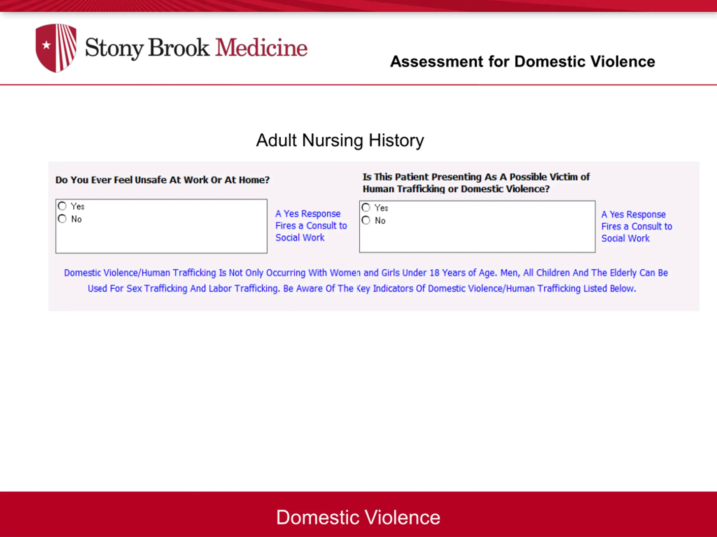Click the right Yes Response Fires a Consult note
The image size is (717, 537).
tap(637, 226)
